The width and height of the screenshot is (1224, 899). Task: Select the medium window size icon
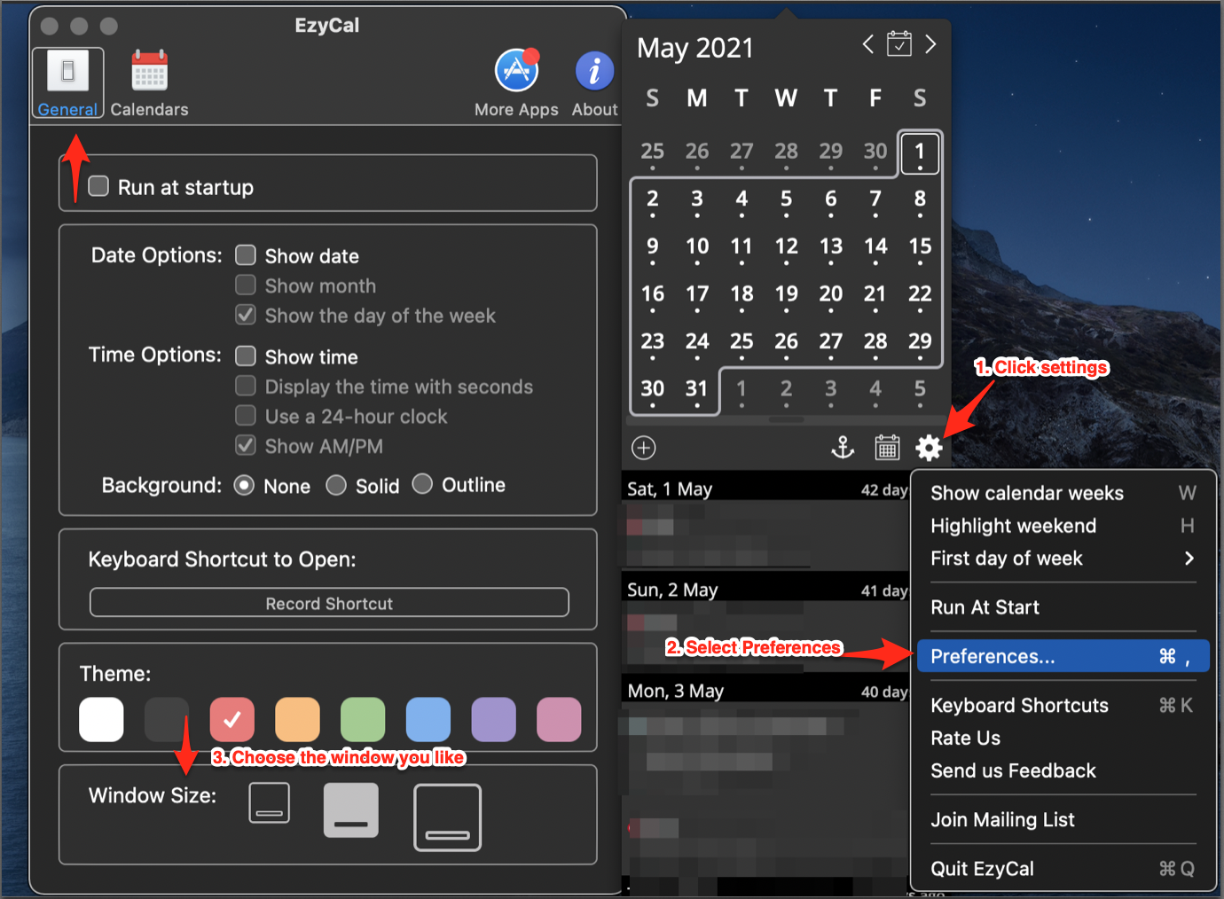tap(351, 810)
